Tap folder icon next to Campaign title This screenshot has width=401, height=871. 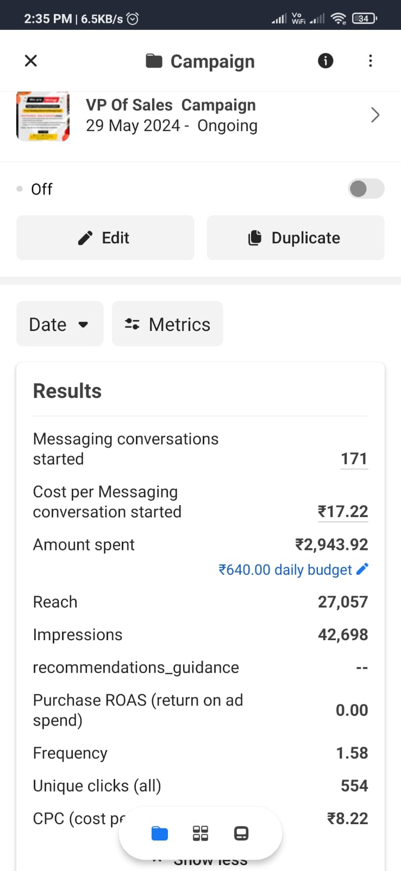[154, 61]
